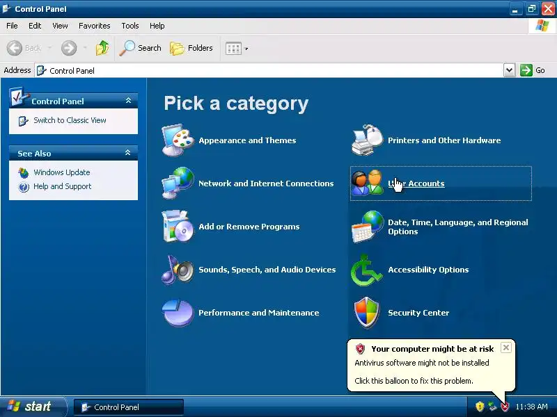
Task: Click Add or Remove Programs text link
Action: (249, 227)
